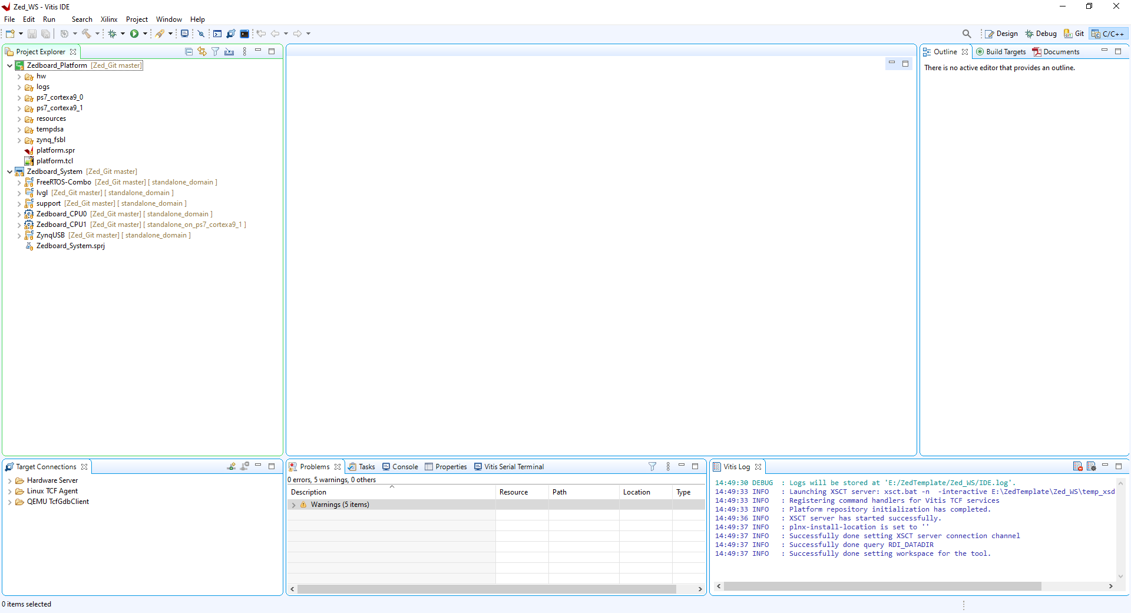The width and height of the screenshot is (1131, 613).
Task: Click the Vitis Log horizontal scrollbar
Action: pyautogui.click(x=882, y=586)
